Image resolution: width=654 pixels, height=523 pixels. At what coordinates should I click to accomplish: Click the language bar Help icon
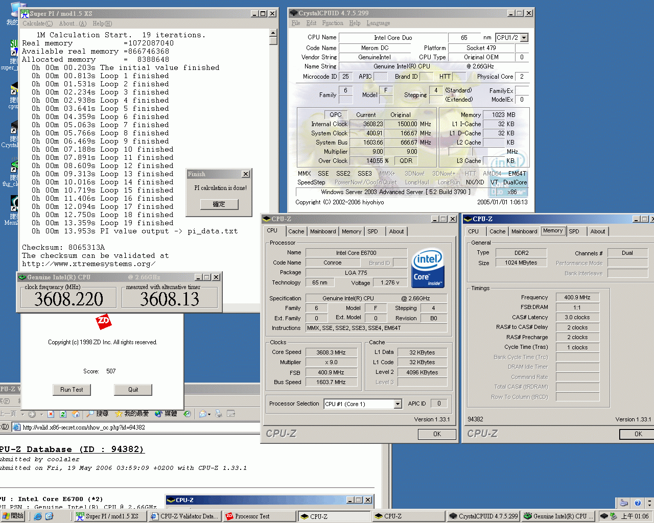(x=637, y=503)
